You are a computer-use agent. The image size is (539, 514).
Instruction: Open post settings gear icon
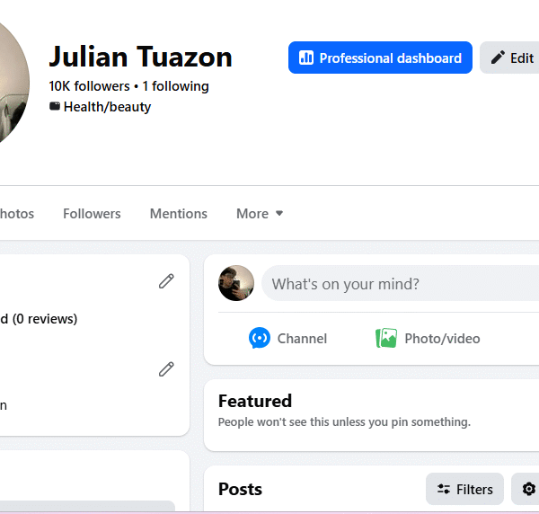pos(529,489)
